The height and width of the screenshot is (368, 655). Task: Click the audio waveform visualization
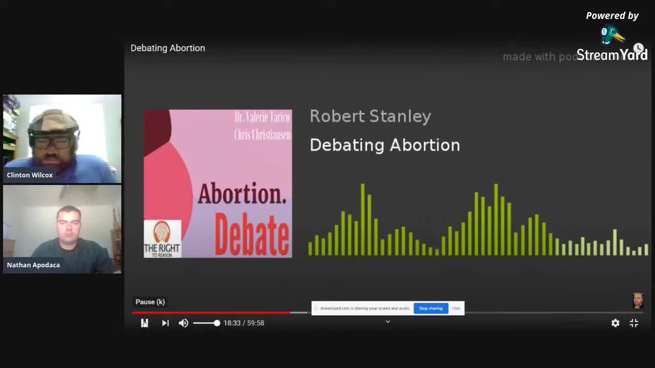[x=478, y=220]
